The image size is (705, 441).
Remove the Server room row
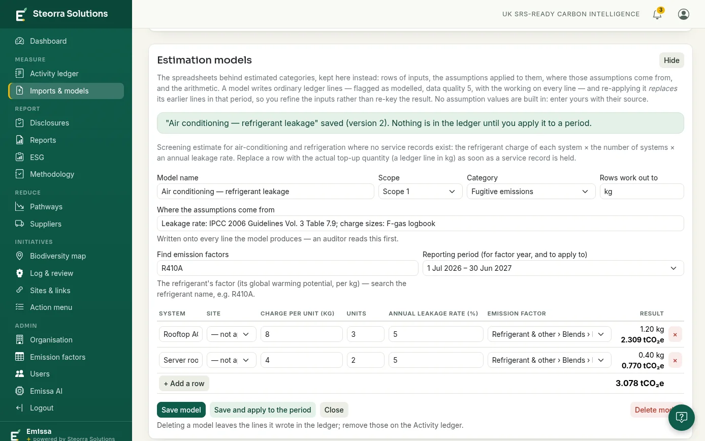tap(675, 360)
